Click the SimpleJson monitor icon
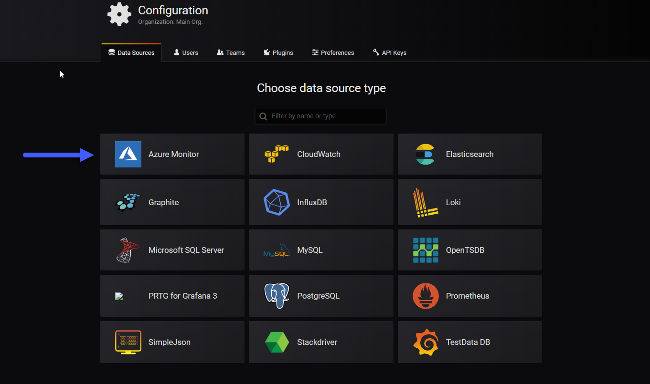 click(x=128, y=342)
